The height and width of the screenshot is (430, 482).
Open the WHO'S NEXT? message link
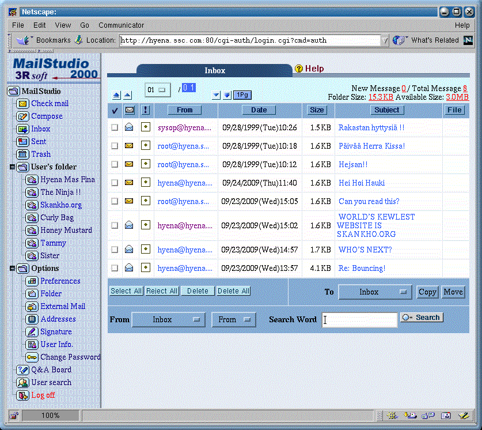pyautogui.click(x=365, y=250)
